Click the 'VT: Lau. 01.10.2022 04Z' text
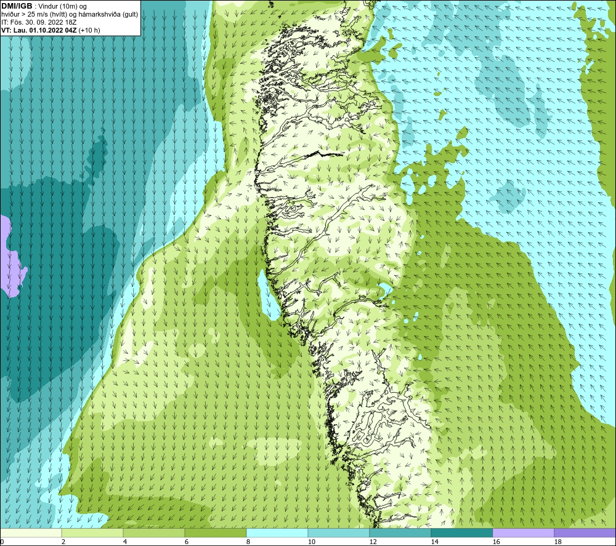 (39, 30)
